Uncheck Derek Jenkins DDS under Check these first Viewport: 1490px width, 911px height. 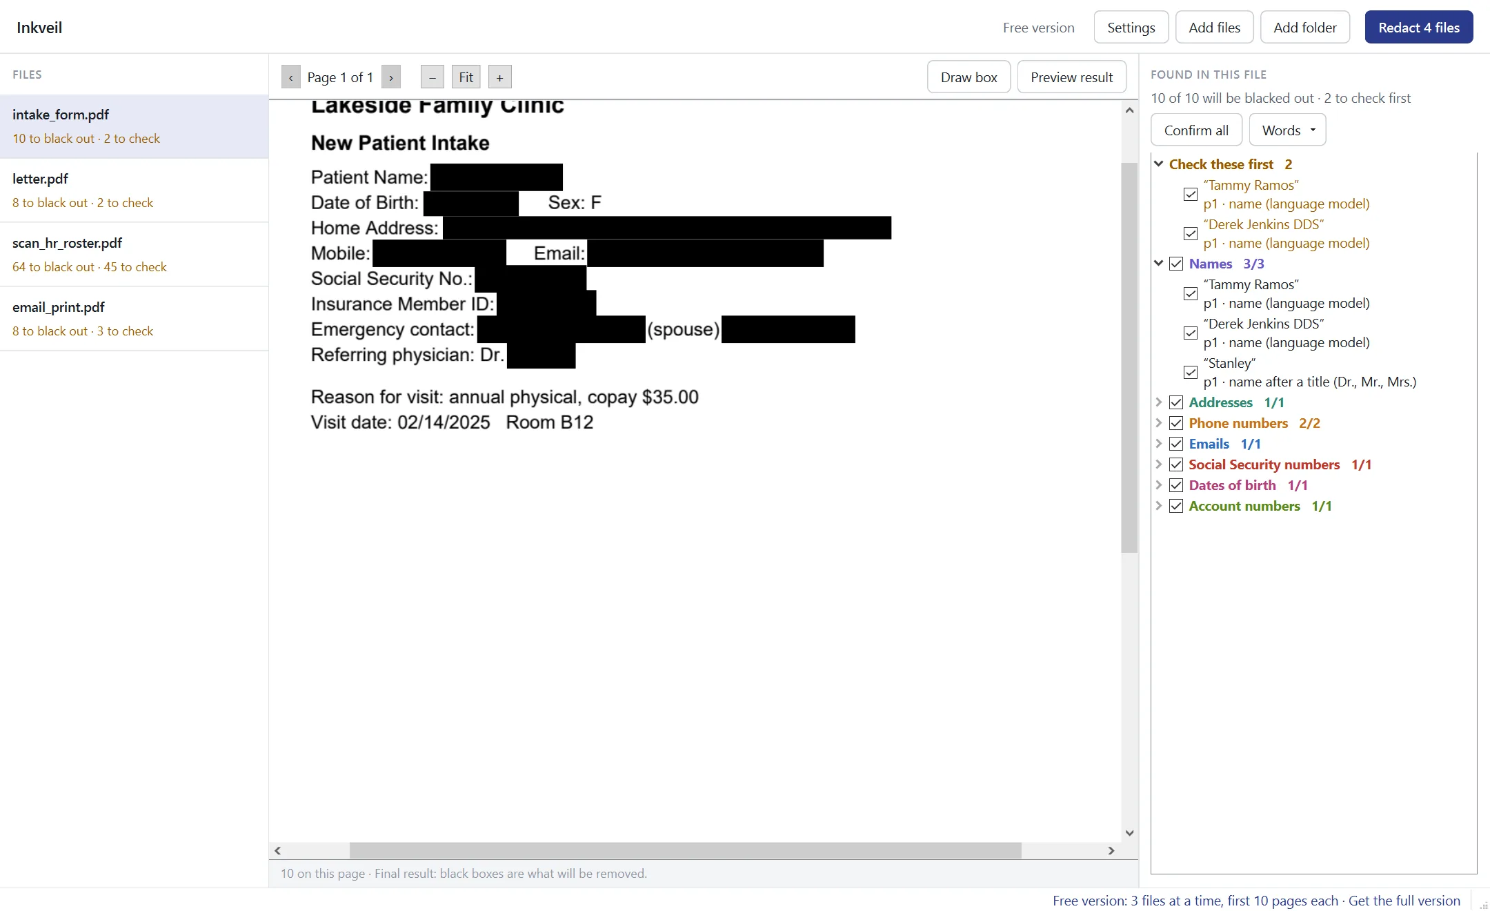[1191, 234]
